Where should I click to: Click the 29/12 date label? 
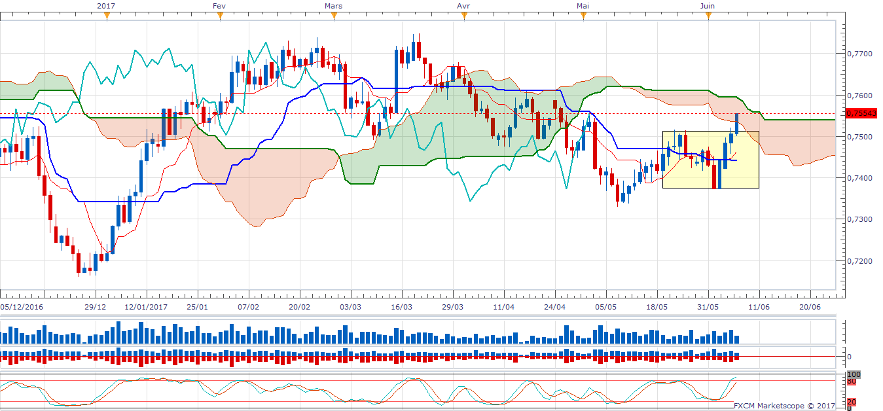point(96,306)
